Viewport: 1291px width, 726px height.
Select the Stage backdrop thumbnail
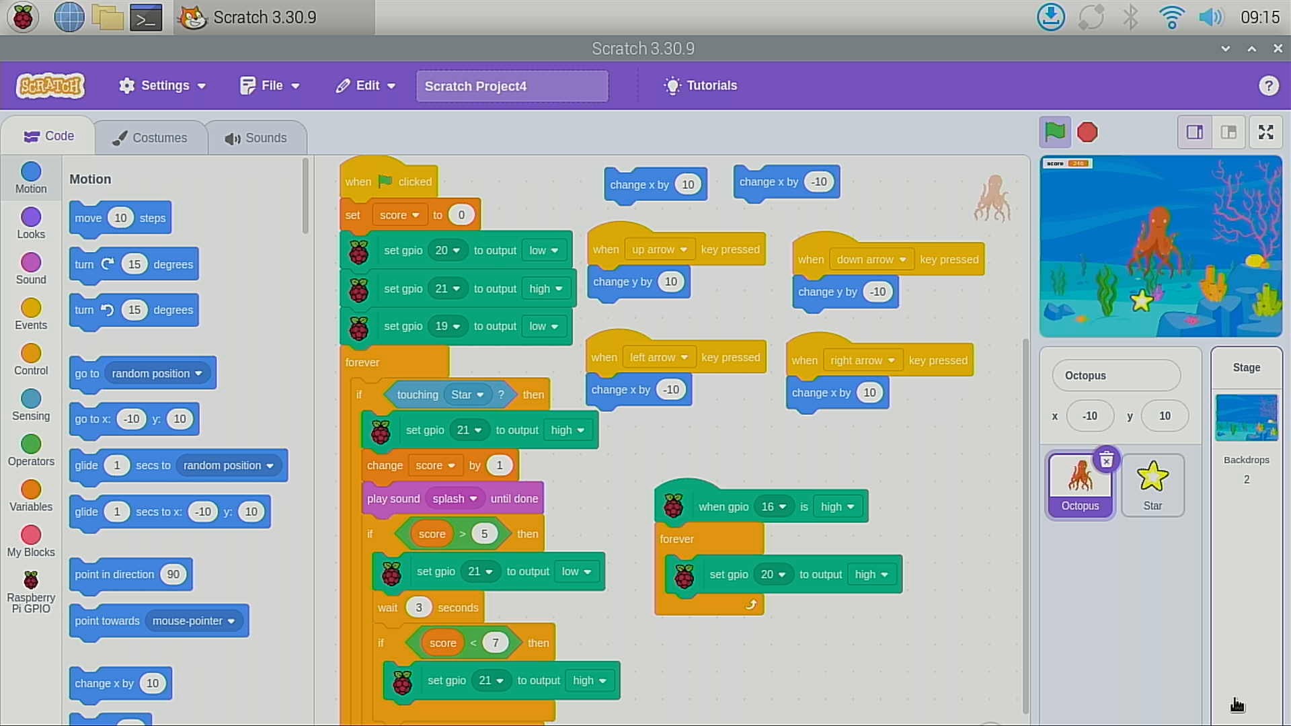click(1246, 417)
